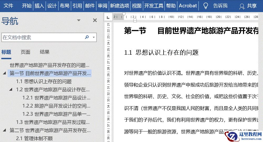263x142 pixels.
Task: Select the 标题 navigation tab
Action: (6, 52)
